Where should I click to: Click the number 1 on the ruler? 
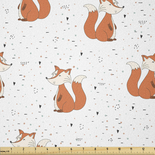tap(11, 149)
